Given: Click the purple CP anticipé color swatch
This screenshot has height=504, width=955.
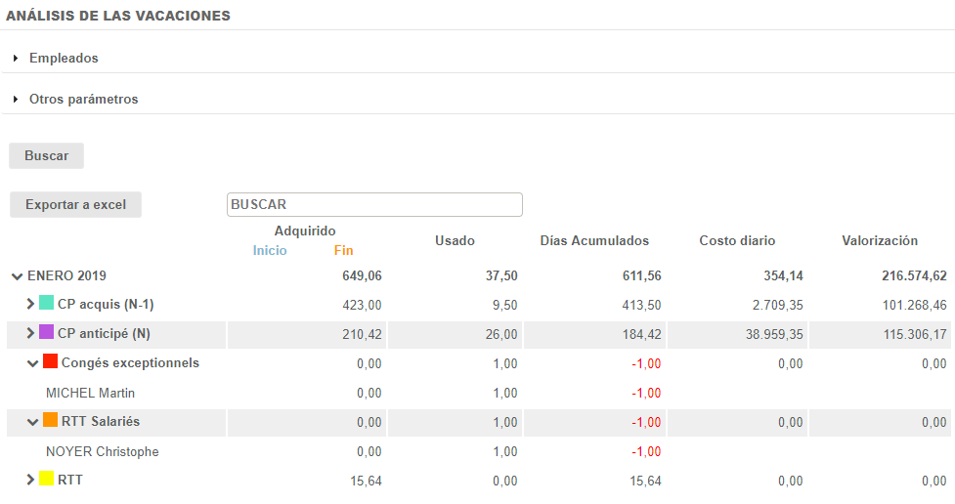Looking at the screenshot, I should point(46,333).
